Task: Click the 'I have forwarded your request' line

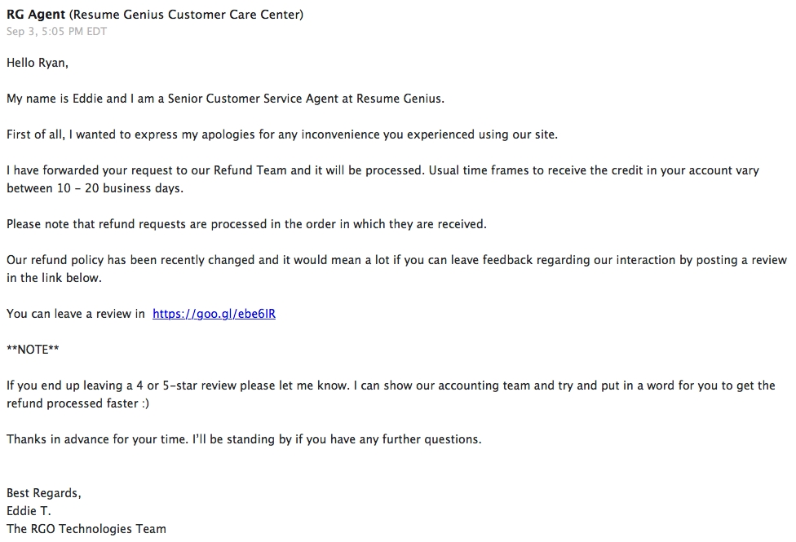Action: [383, 170]
